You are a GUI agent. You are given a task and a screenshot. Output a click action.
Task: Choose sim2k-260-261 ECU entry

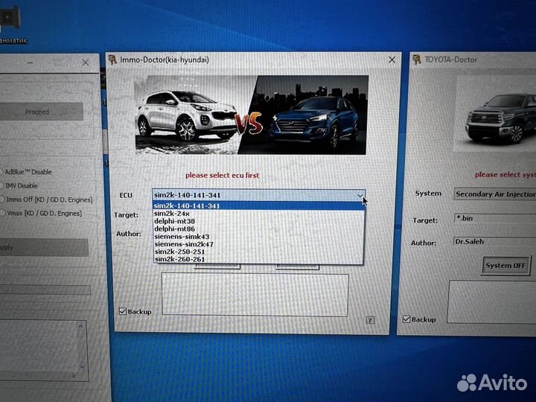(259, 259)
